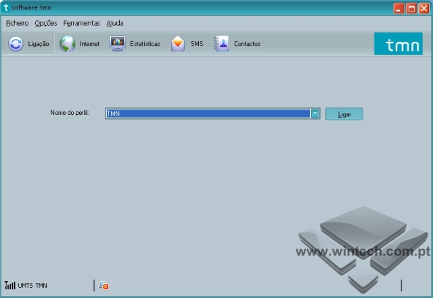Select the Internet toolbar label

89,44
